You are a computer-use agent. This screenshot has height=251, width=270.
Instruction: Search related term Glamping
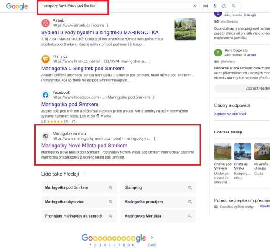coord(158,187)
